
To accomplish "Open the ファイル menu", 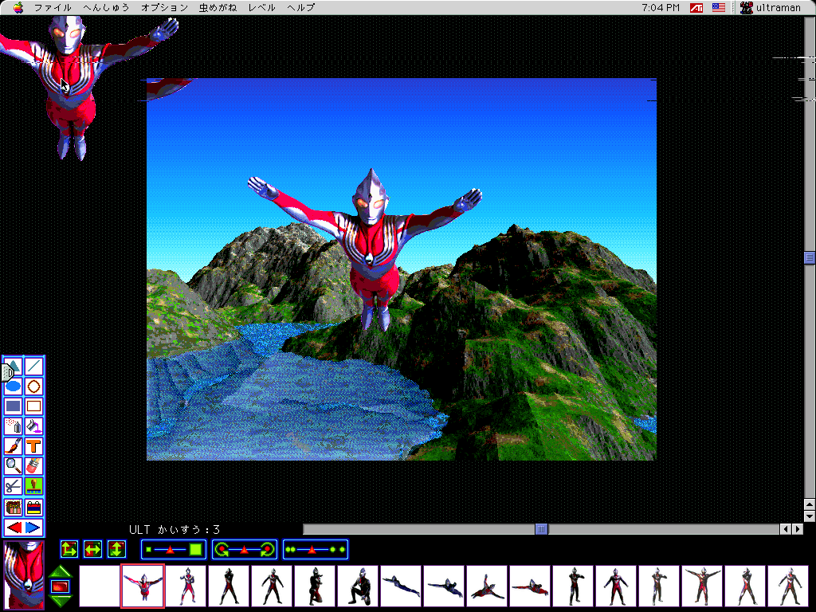I will [x=53, y=7].
